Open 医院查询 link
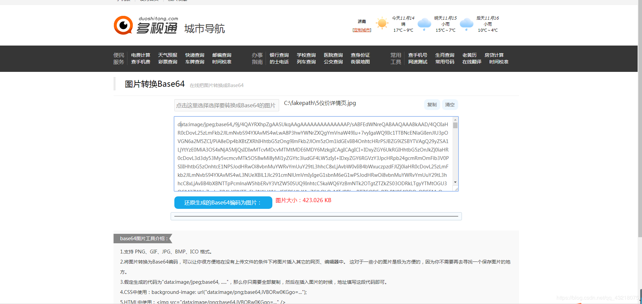642x304 pixels. (x=333, y=55)
